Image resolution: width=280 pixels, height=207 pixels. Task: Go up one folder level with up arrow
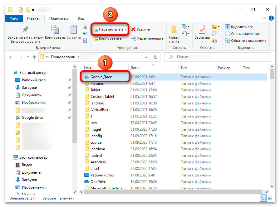34,57
